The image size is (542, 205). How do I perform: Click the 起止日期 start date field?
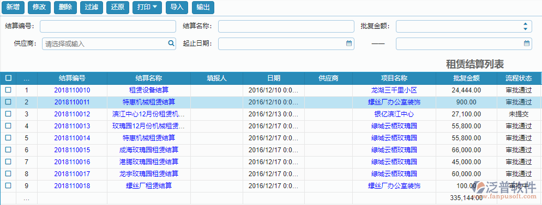(286, 44)
